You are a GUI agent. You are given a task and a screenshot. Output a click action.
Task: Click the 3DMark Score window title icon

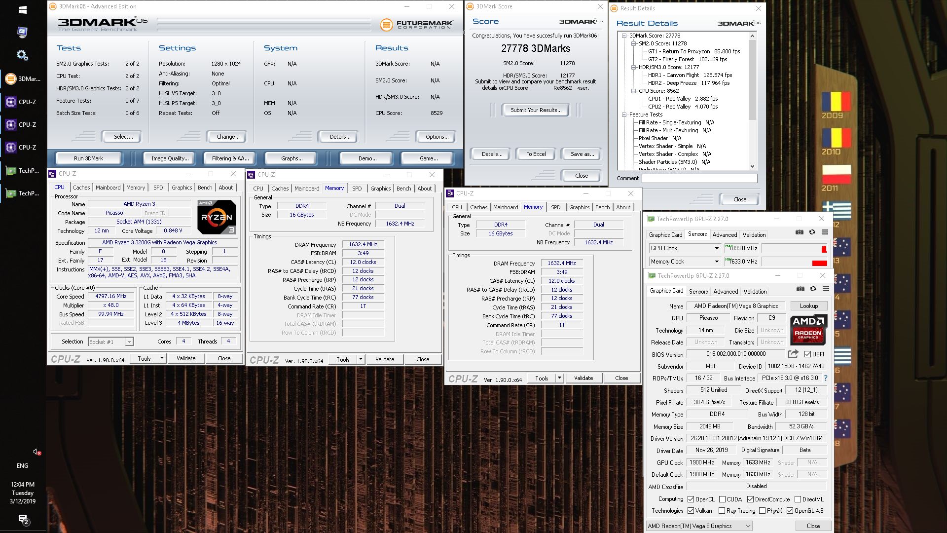point(470,6)
